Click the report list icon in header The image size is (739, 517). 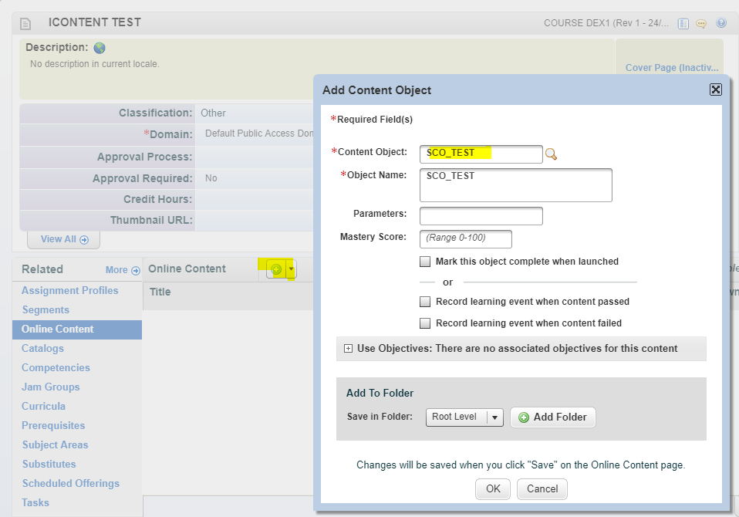coord(683,23)
